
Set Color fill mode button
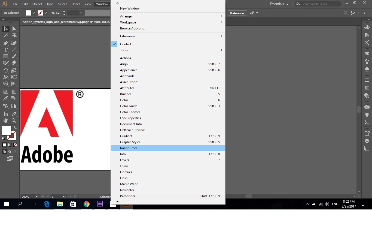4,145
